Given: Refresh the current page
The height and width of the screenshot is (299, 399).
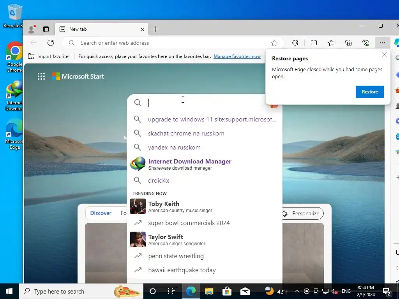Looking at the screenshot, I should pyautogui.click(x=51, y=43).
